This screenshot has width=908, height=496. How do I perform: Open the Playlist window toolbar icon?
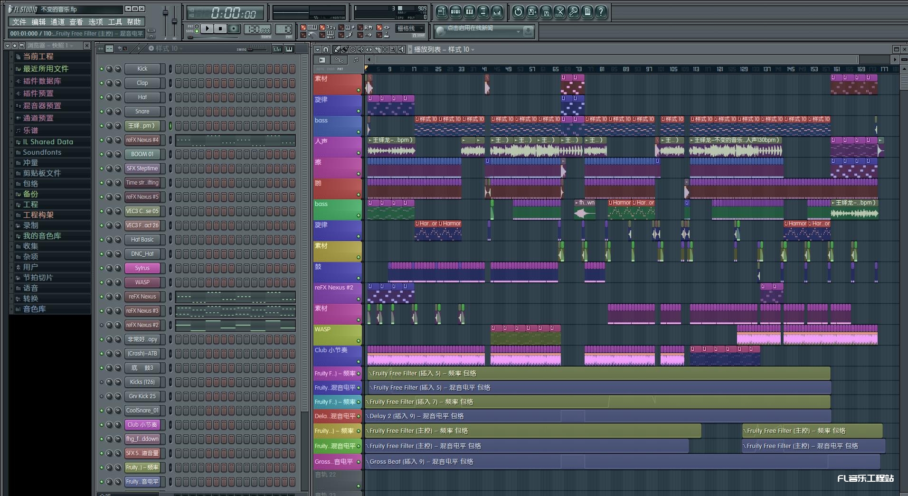point(442,12)
